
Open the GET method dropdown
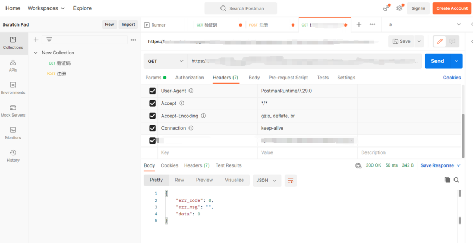tap(166, 61)
